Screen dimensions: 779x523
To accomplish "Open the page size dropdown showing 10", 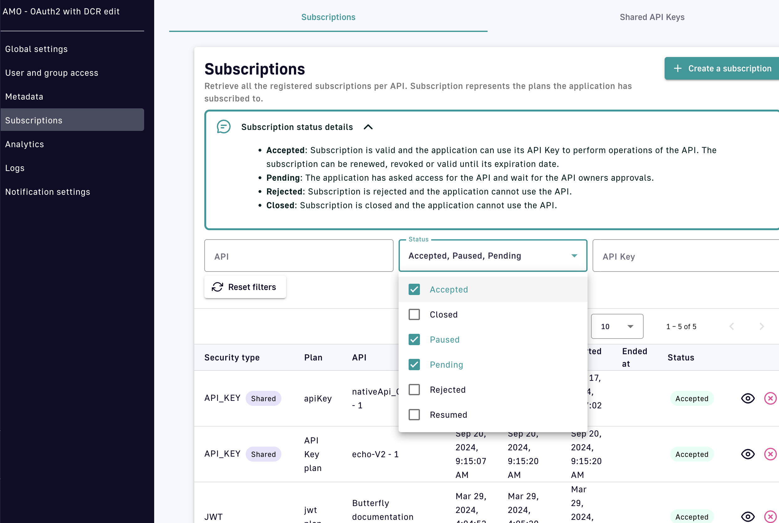I will click(617, 326).
